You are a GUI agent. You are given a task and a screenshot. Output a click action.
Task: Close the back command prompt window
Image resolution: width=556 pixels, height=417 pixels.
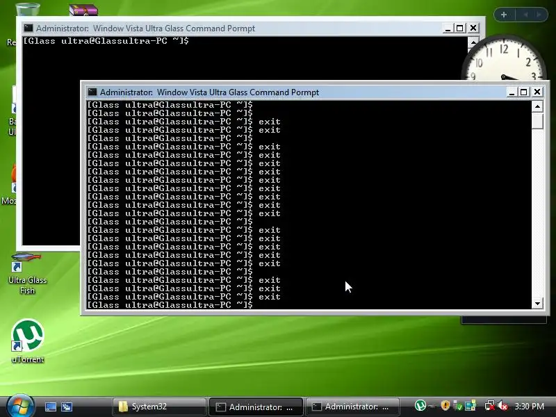473,28
